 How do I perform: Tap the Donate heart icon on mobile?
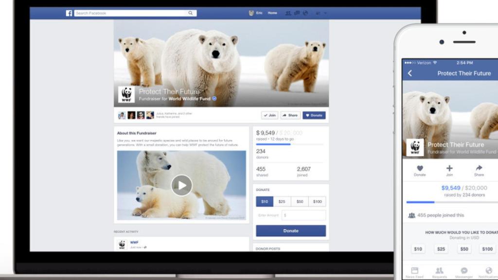pyautogui.click(x=420, y=169)
